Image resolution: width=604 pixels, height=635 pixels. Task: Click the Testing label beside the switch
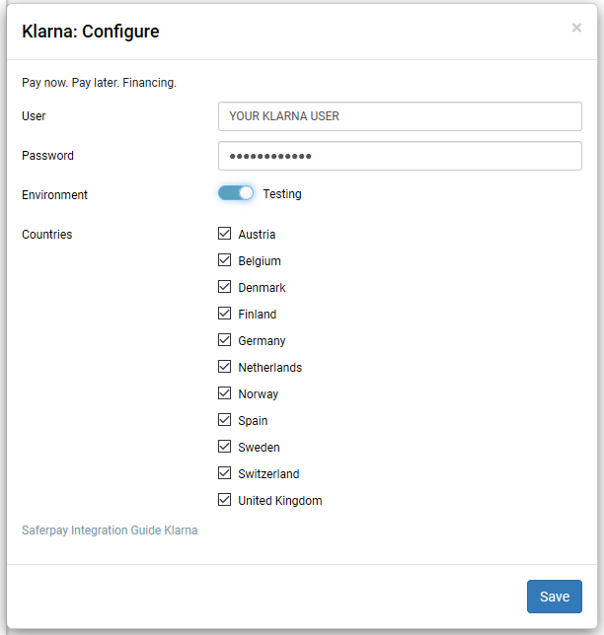coord(282,194)
